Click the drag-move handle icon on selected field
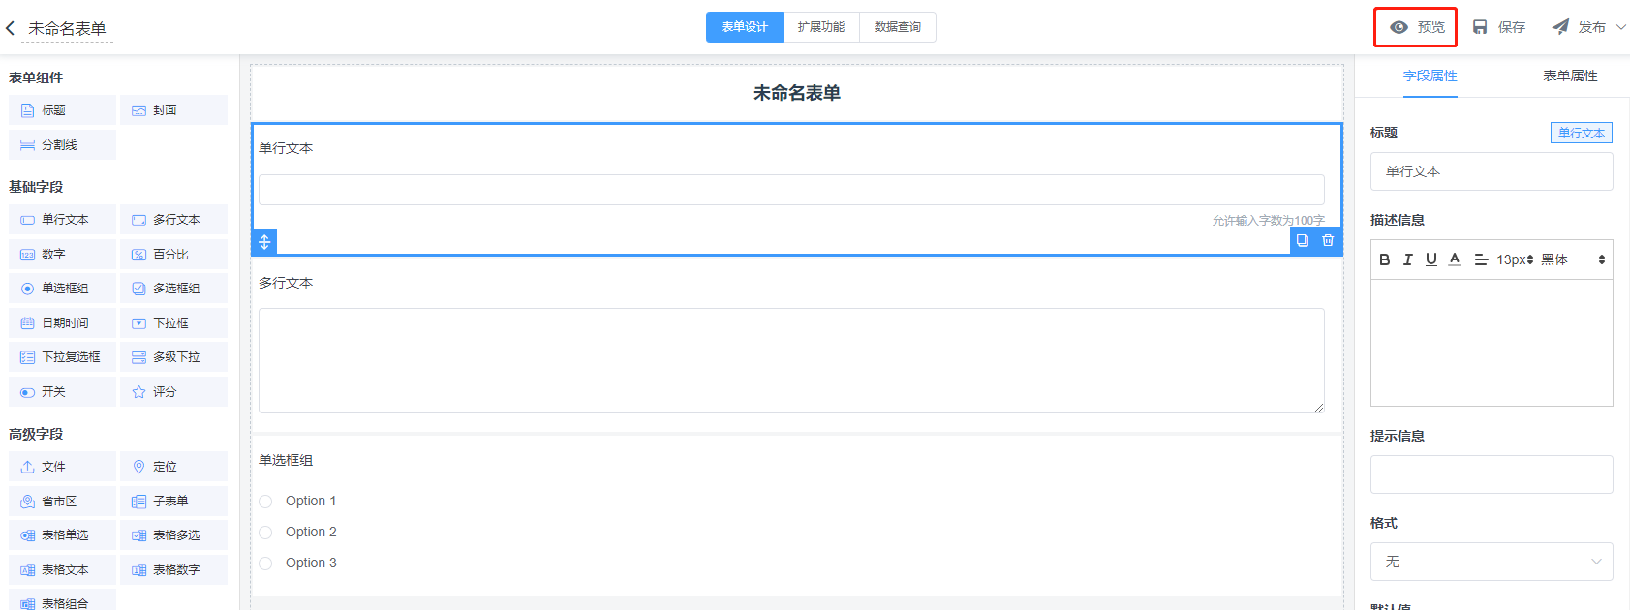 (x=264, y=241)
